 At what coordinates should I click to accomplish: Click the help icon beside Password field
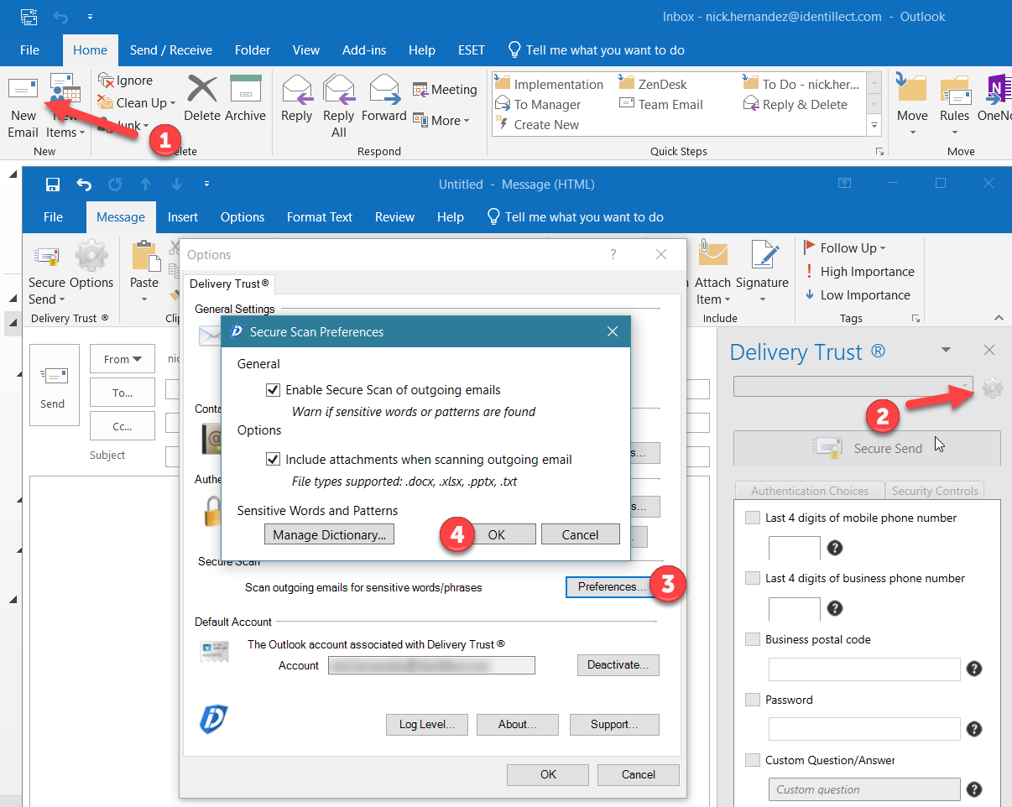pyautogui.click(x=974, y=729)
